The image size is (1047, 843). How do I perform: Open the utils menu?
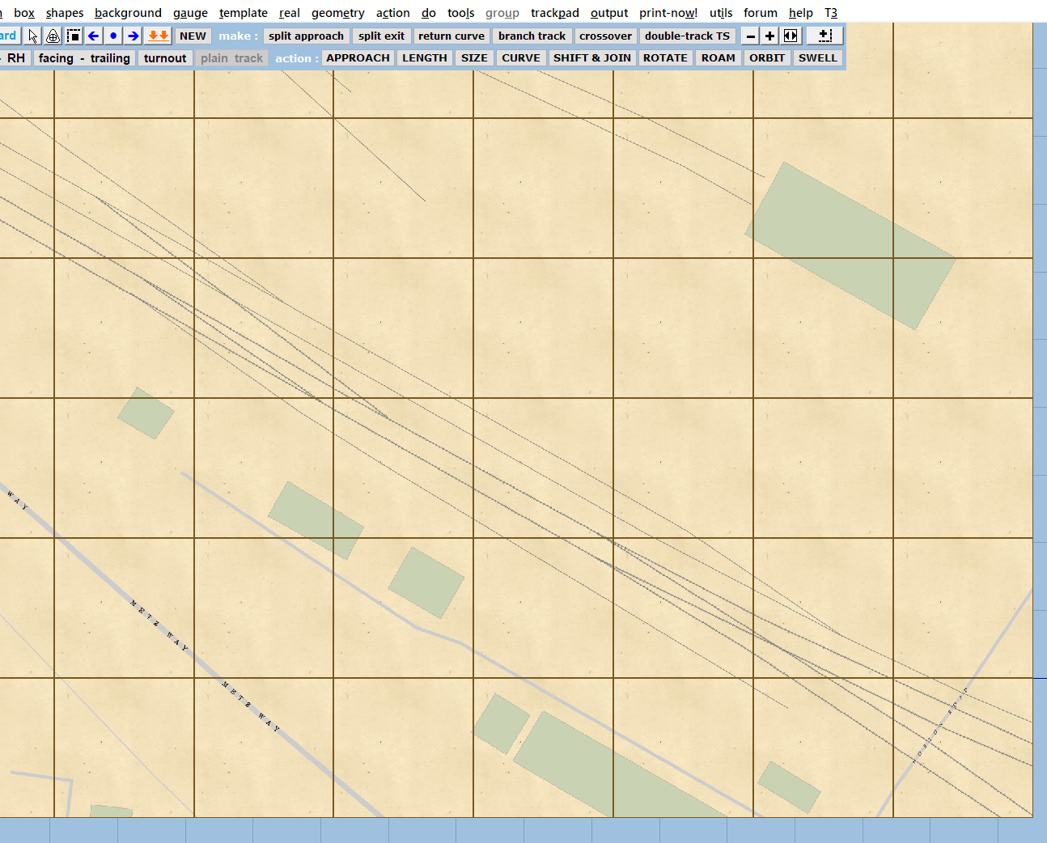click(721, 13)
